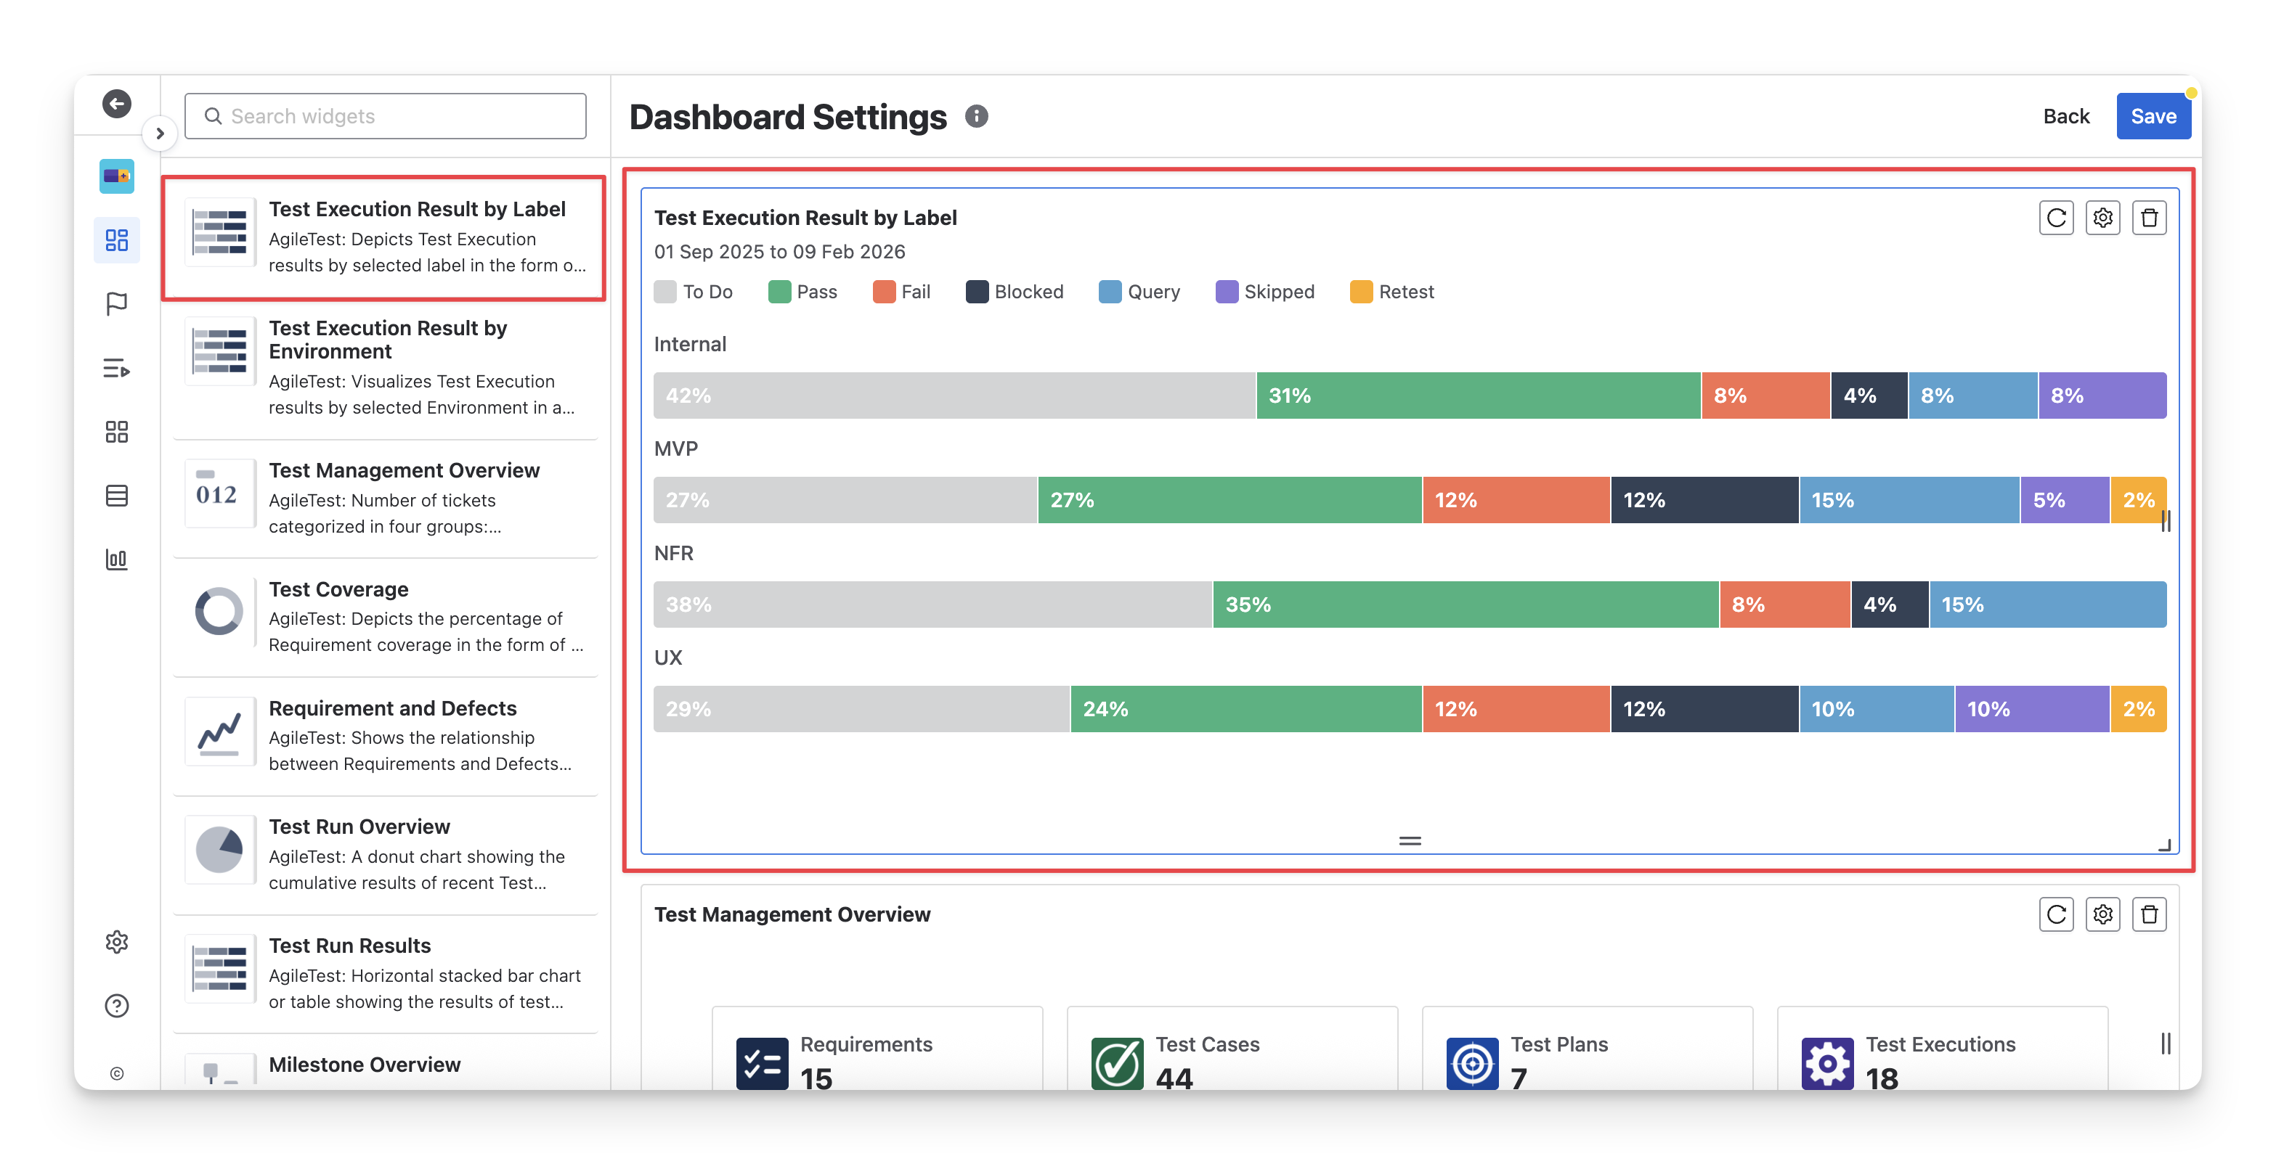Open the help question mark icon

(x=117, y=1006)
